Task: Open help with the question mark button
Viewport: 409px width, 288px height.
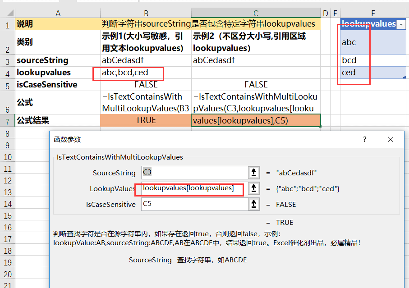Action: click(365, 139)
